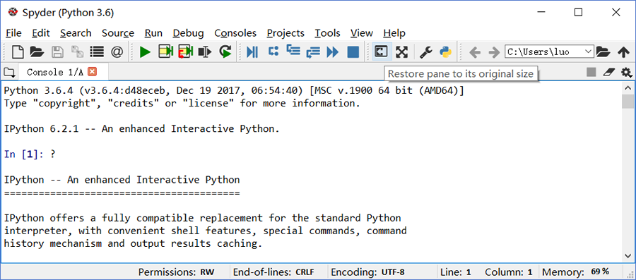The width and height of the screenshot is (636, 280).
Task: Create a new file
Action: pos(18,51)
